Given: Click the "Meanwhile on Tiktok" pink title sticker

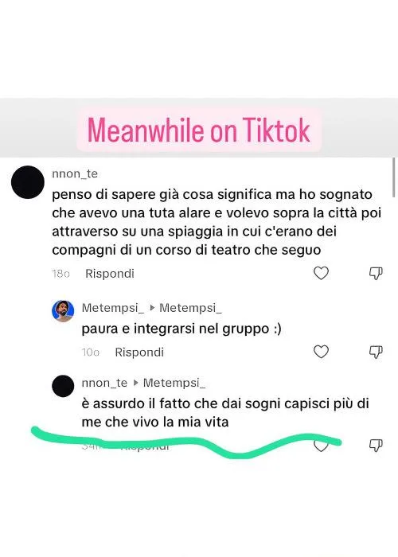Looking at the screenshot, I should point(199,130).
